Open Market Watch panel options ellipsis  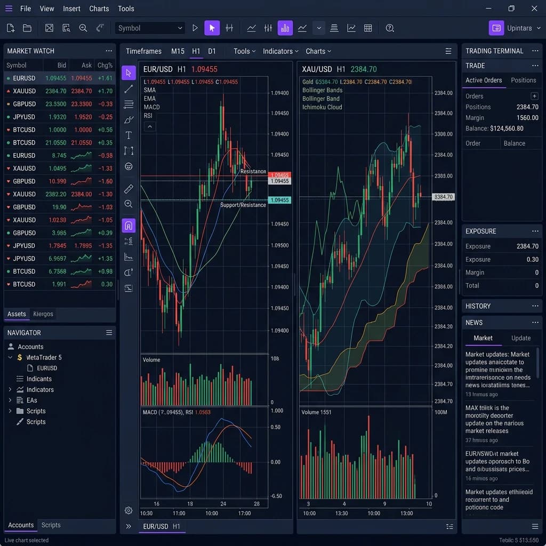tap(109, 51)
